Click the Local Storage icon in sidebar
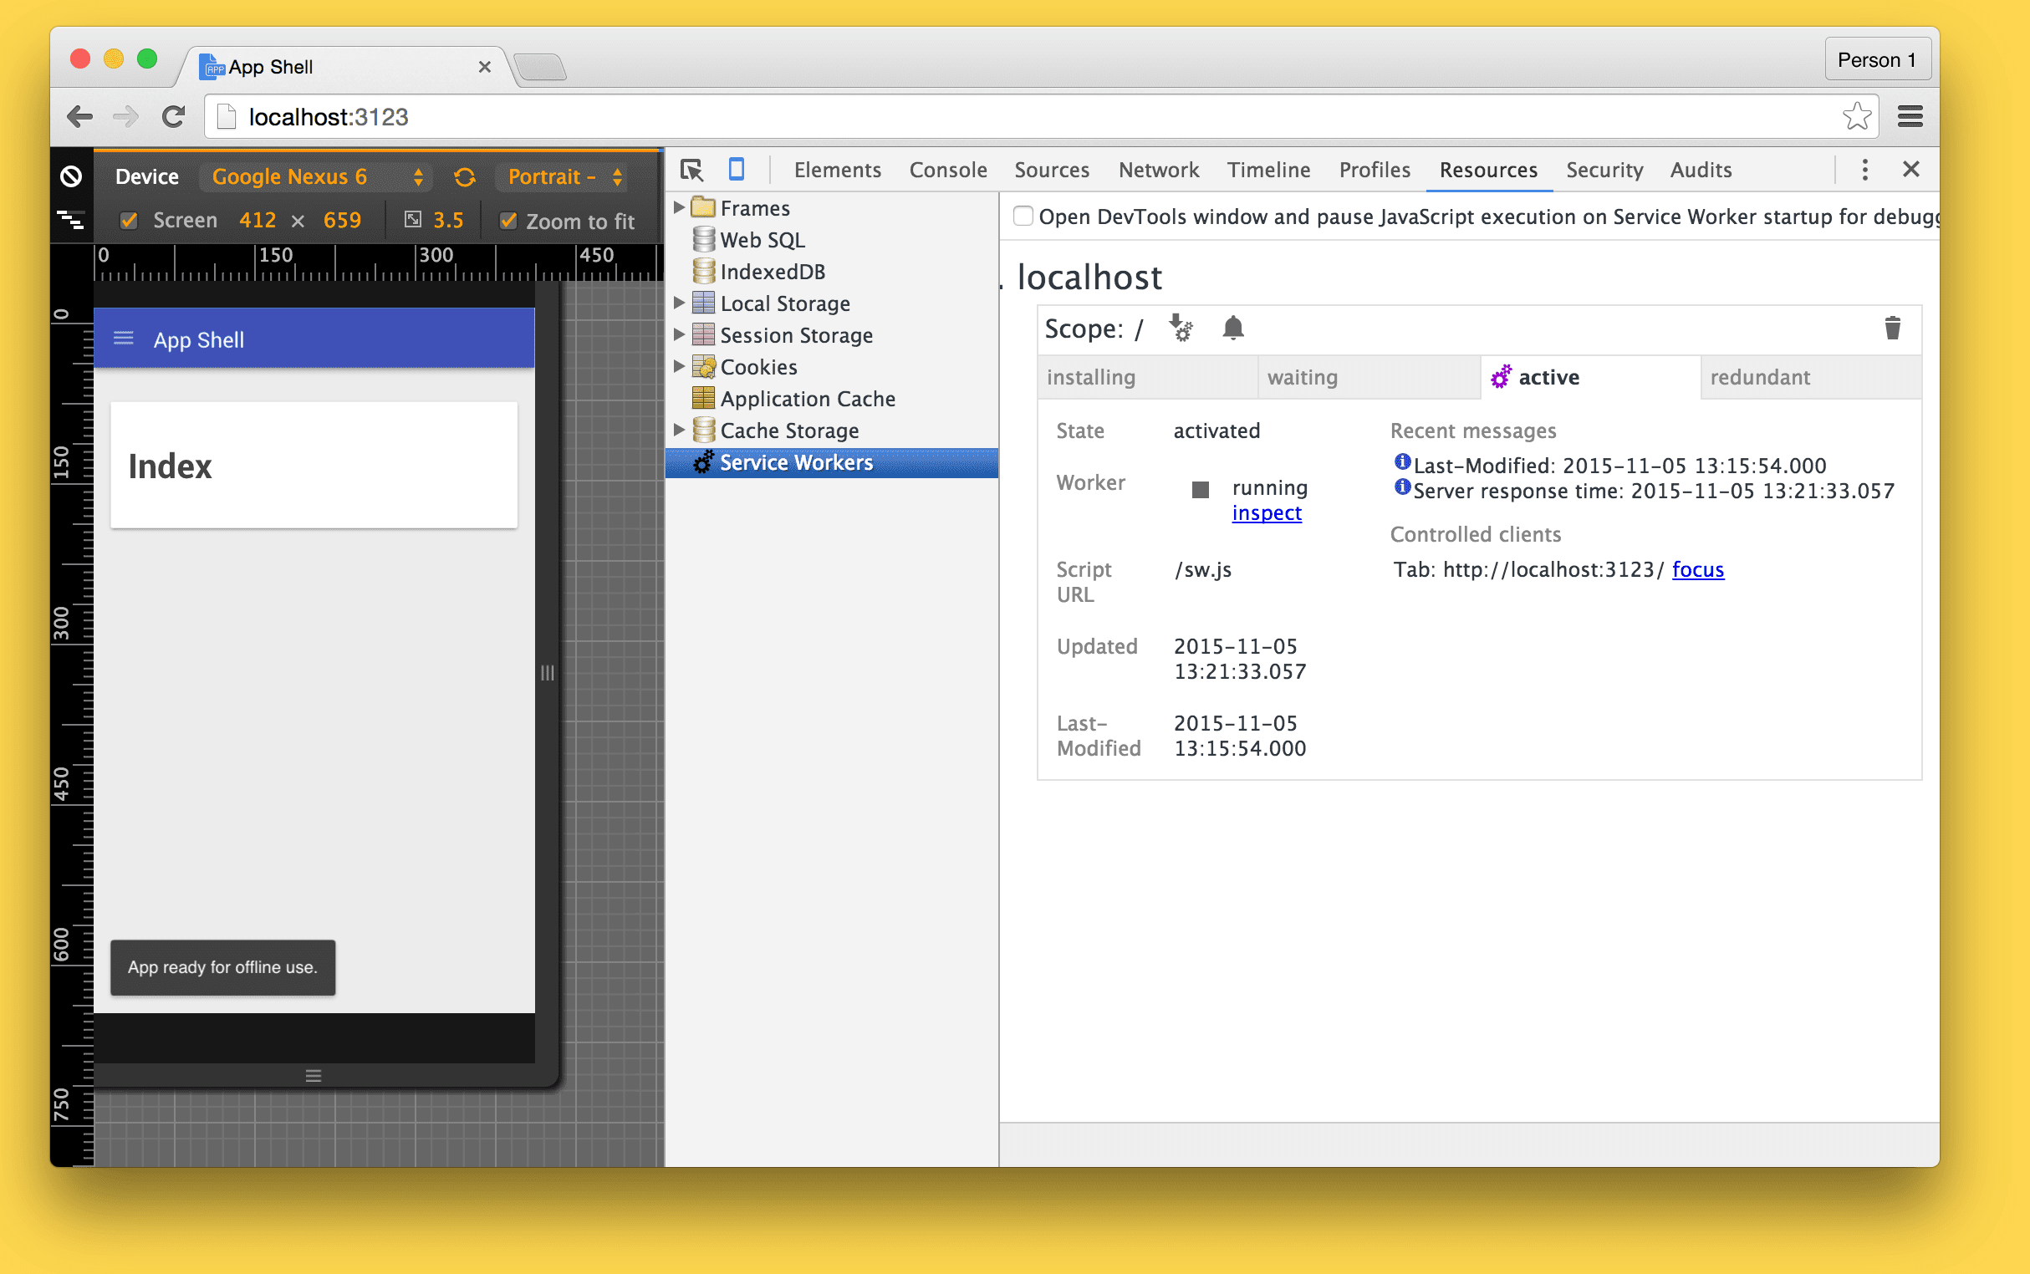Image resolution: width=2030 pixels, height=1274 pixels. 705,303
